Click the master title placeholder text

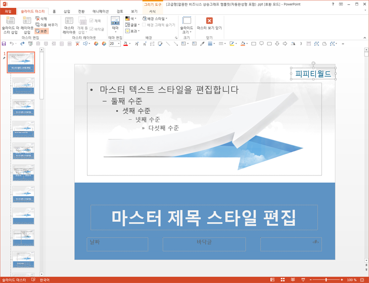pos(204,218)
